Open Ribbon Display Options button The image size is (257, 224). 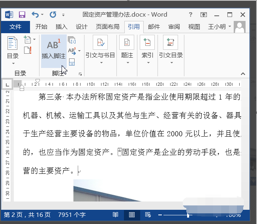(204, 15)
